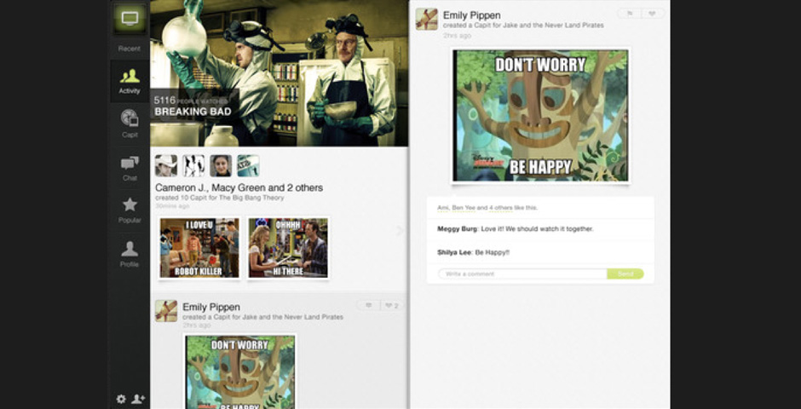
Task: Show the '4 others' who liked
Action: pos(499,208)
